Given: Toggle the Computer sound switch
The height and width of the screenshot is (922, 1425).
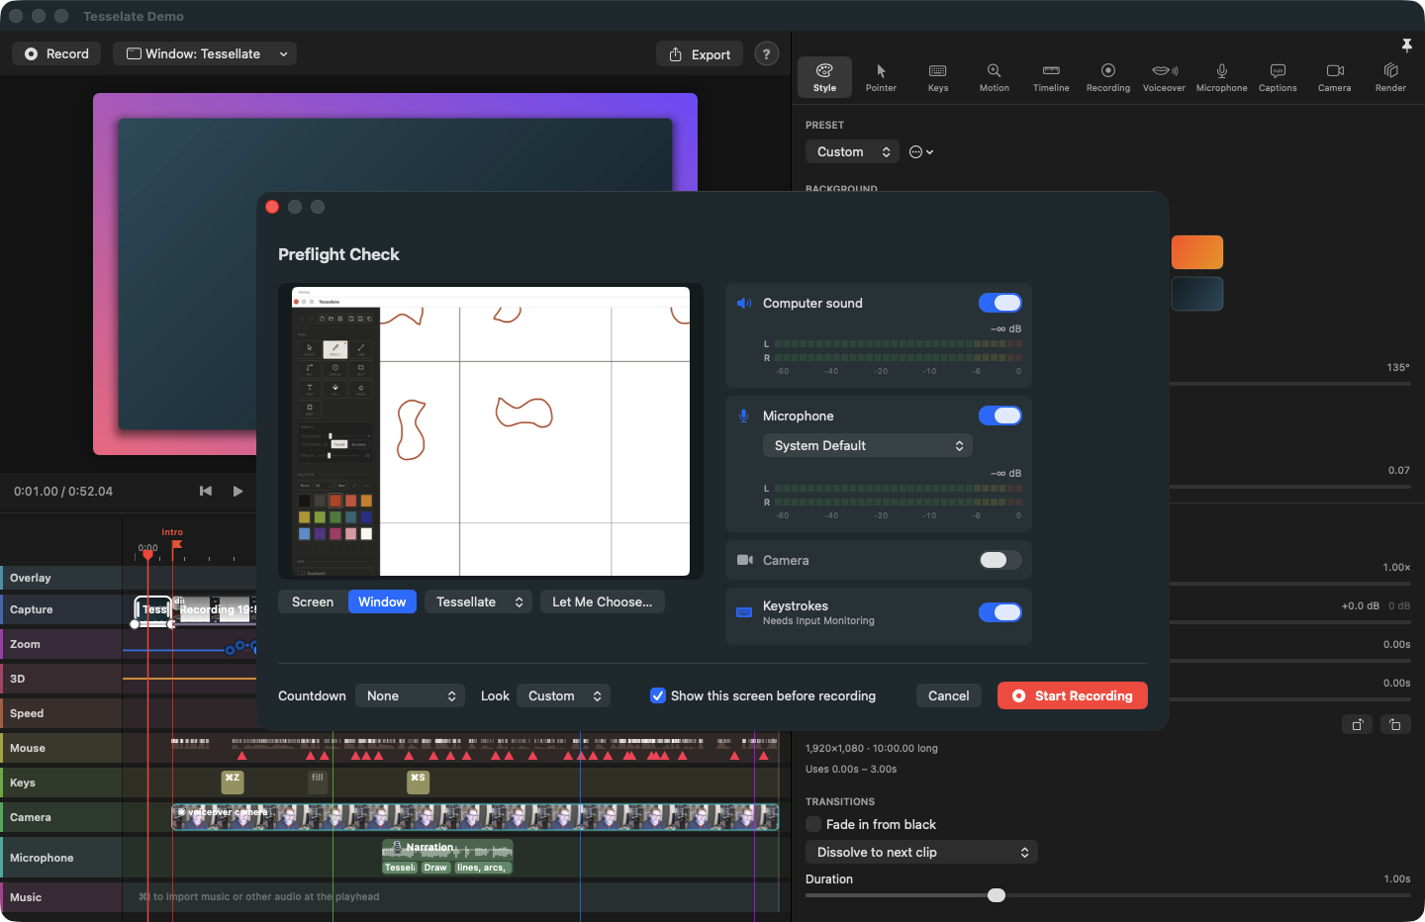Looking at the screenshot, I should coord(999,303).
